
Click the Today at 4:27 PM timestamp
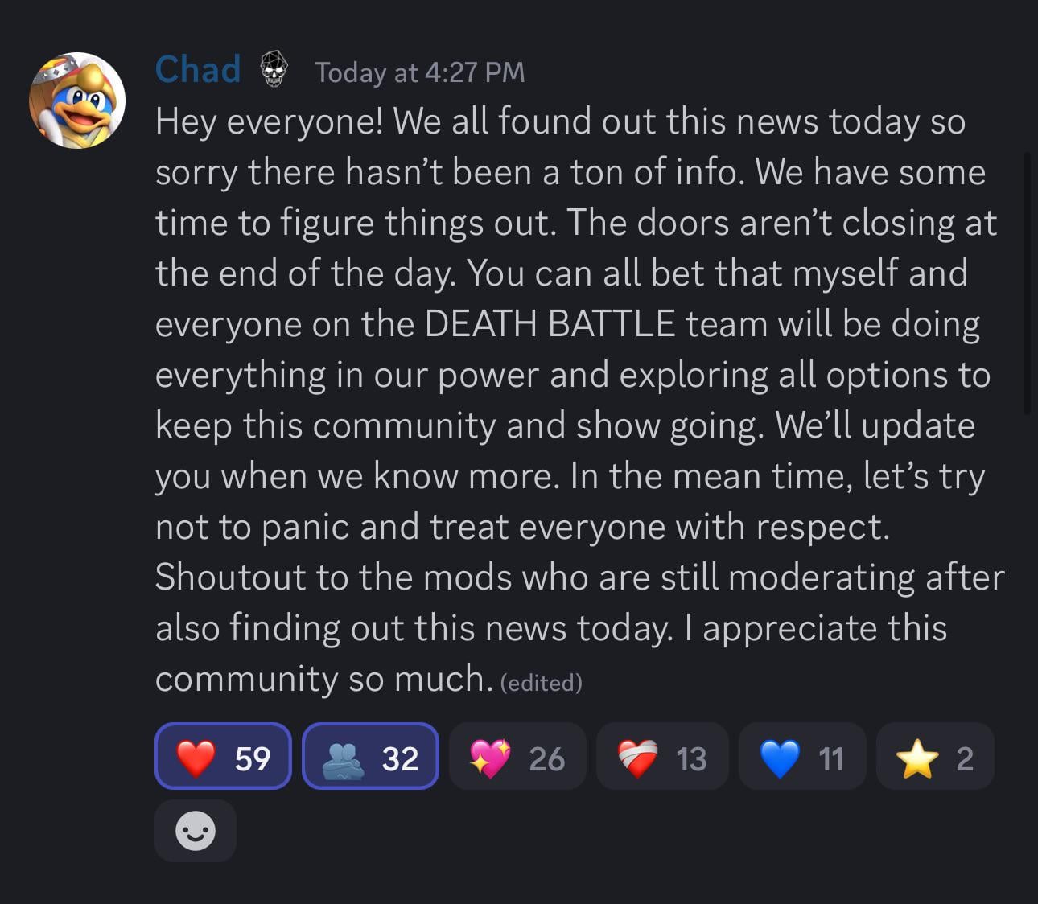[419, 72]
